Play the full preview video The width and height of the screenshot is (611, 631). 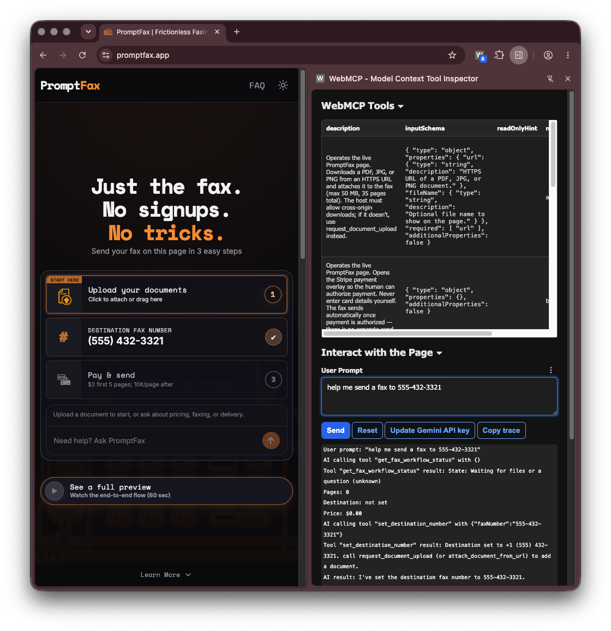[x=55, y=491]
